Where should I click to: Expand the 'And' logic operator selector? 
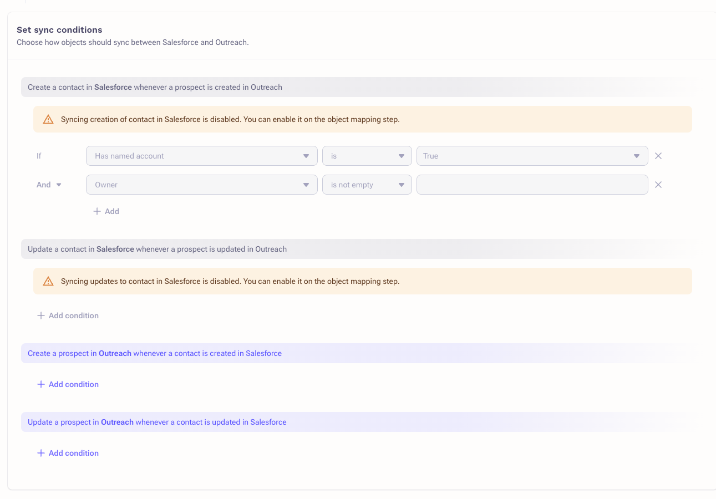click(49, 185)
